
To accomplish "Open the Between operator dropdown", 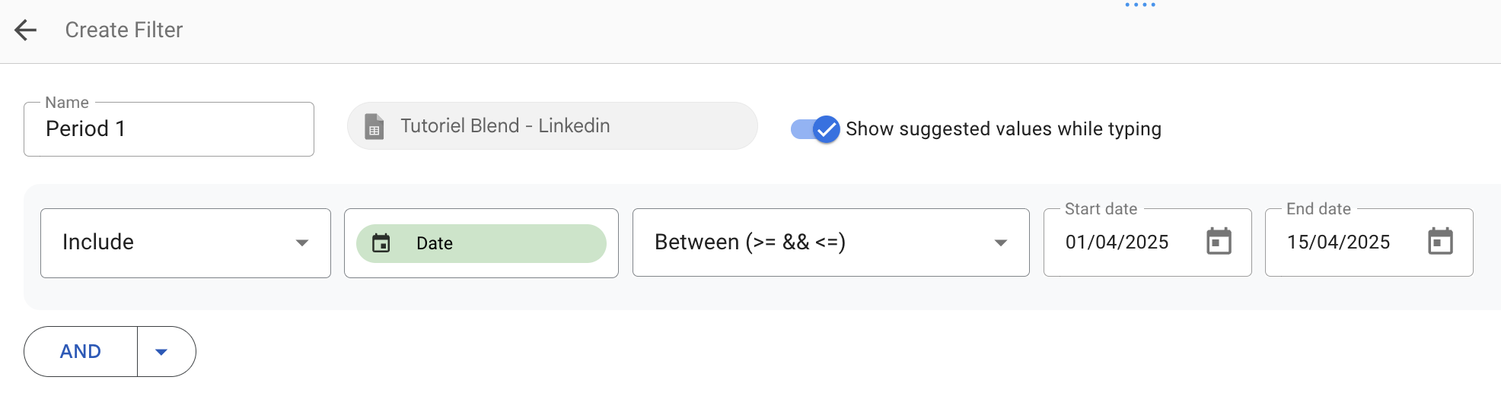I will (x=830, y=242).
